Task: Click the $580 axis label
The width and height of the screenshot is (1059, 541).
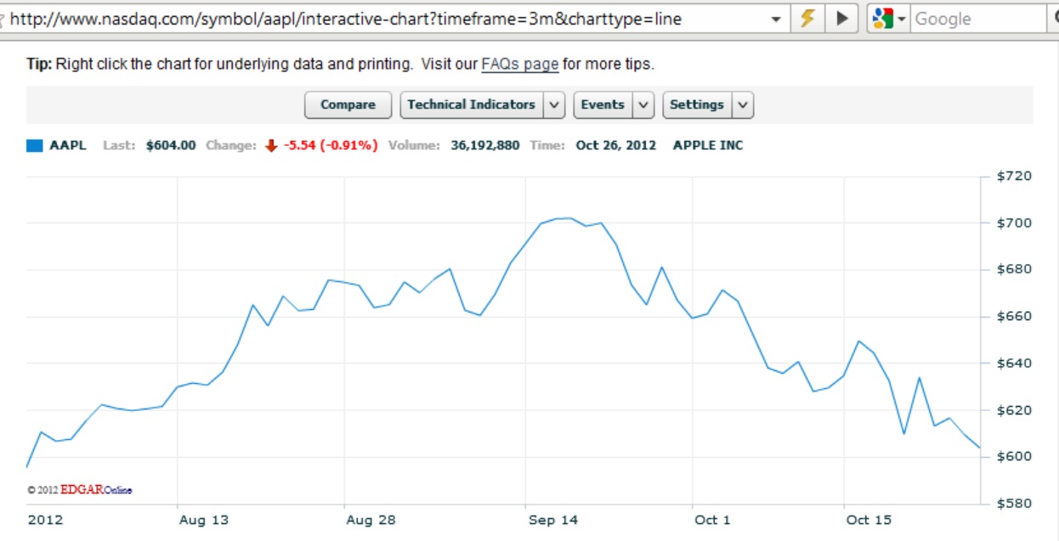Action: [1013, 504]
